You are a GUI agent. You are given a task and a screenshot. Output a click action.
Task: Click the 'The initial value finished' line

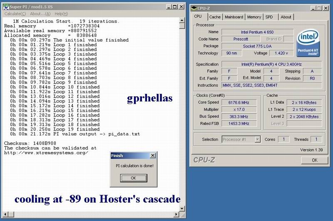tap(69, 40)
